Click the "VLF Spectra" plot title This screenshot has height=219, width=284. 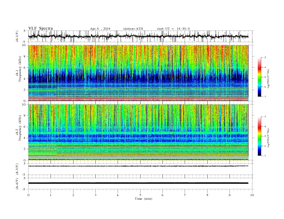pyautogui.click(x=41, y=28)
